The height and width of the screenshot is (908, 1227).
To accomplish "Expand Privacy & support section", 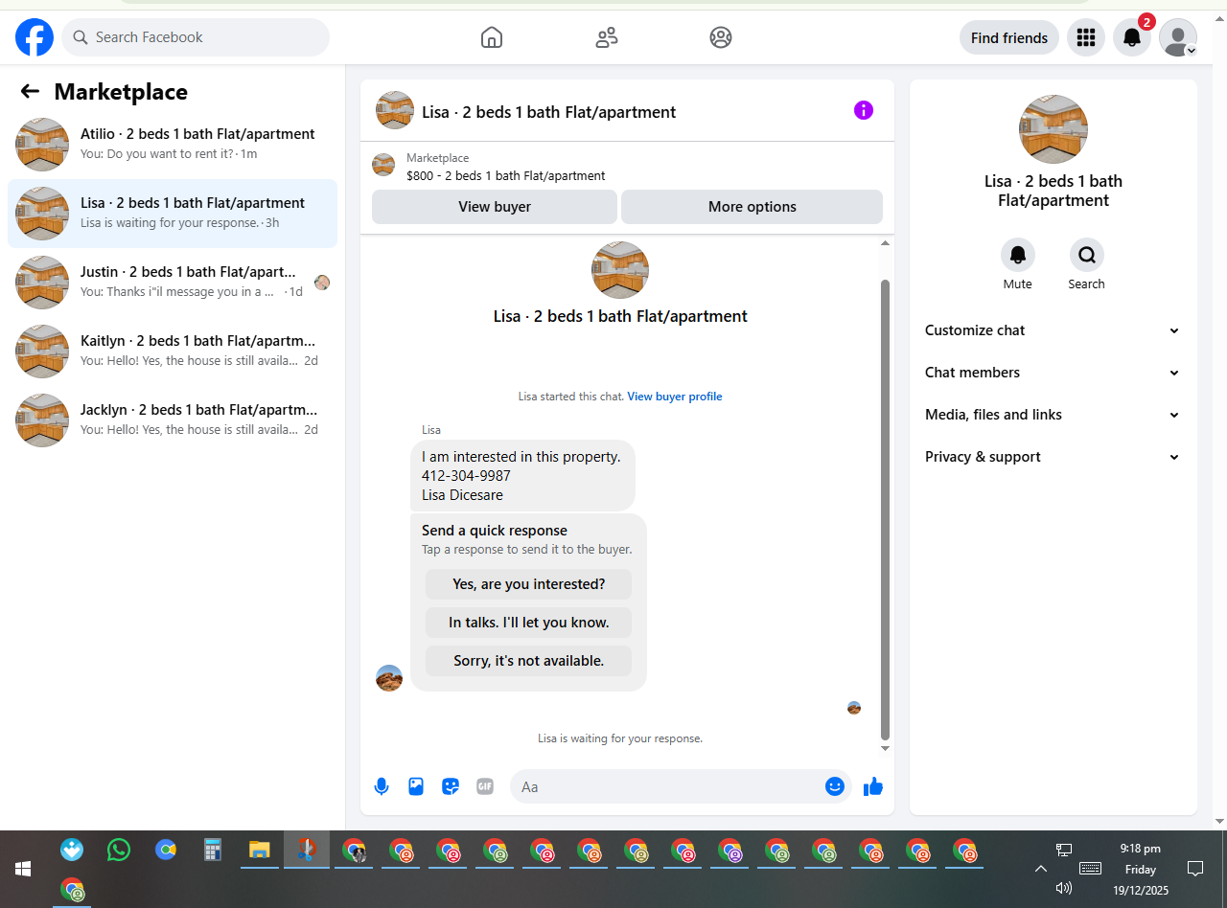I will point(1053,457).
